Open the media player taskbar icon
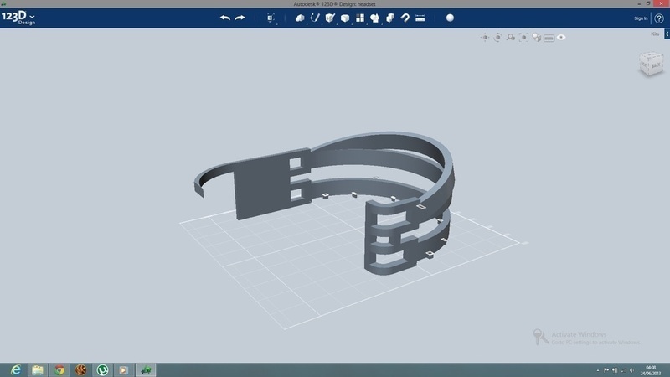670x377 pixels. (x=124, y=369)
